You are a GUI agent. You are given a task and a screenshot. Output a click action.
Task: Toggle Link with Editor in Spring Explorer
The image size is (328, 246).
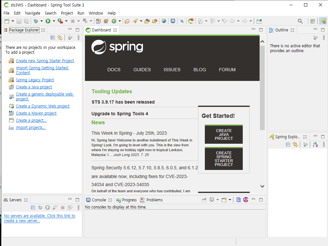pos(295,144)
